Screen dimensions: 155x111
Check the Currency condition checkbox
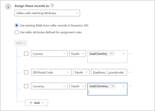coord(26,86)
